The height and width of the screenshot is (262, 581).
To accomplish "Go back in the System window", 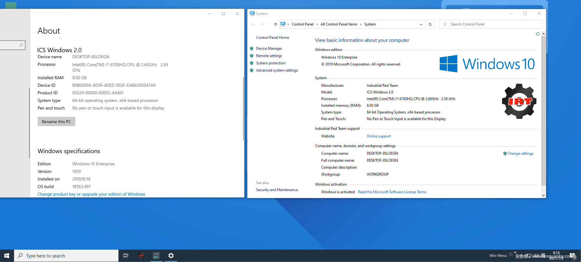I will pyautogui.click(x=253, y=24).
